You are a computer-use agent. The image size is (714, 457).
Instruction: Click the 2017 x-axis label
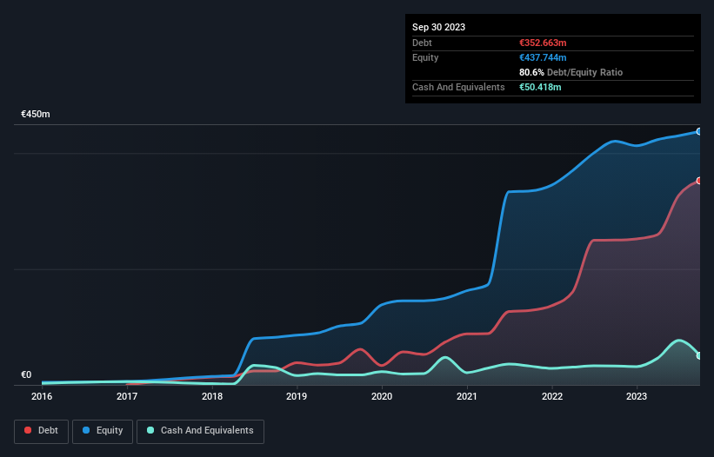coord(127,396)
